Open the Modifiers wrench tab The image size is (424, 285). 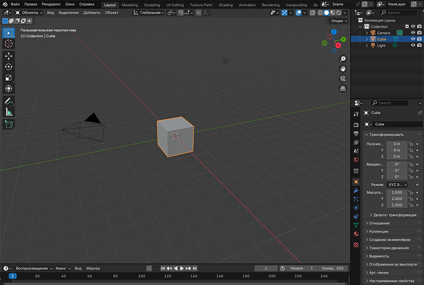click(x=356, y=190)
